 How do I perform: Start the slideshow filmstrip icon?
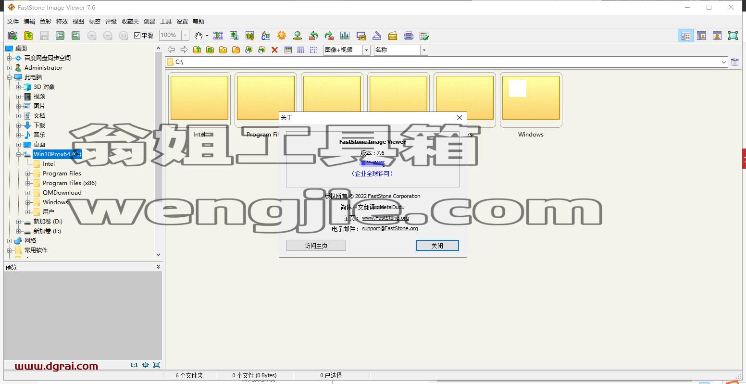(x=218, y=36)
